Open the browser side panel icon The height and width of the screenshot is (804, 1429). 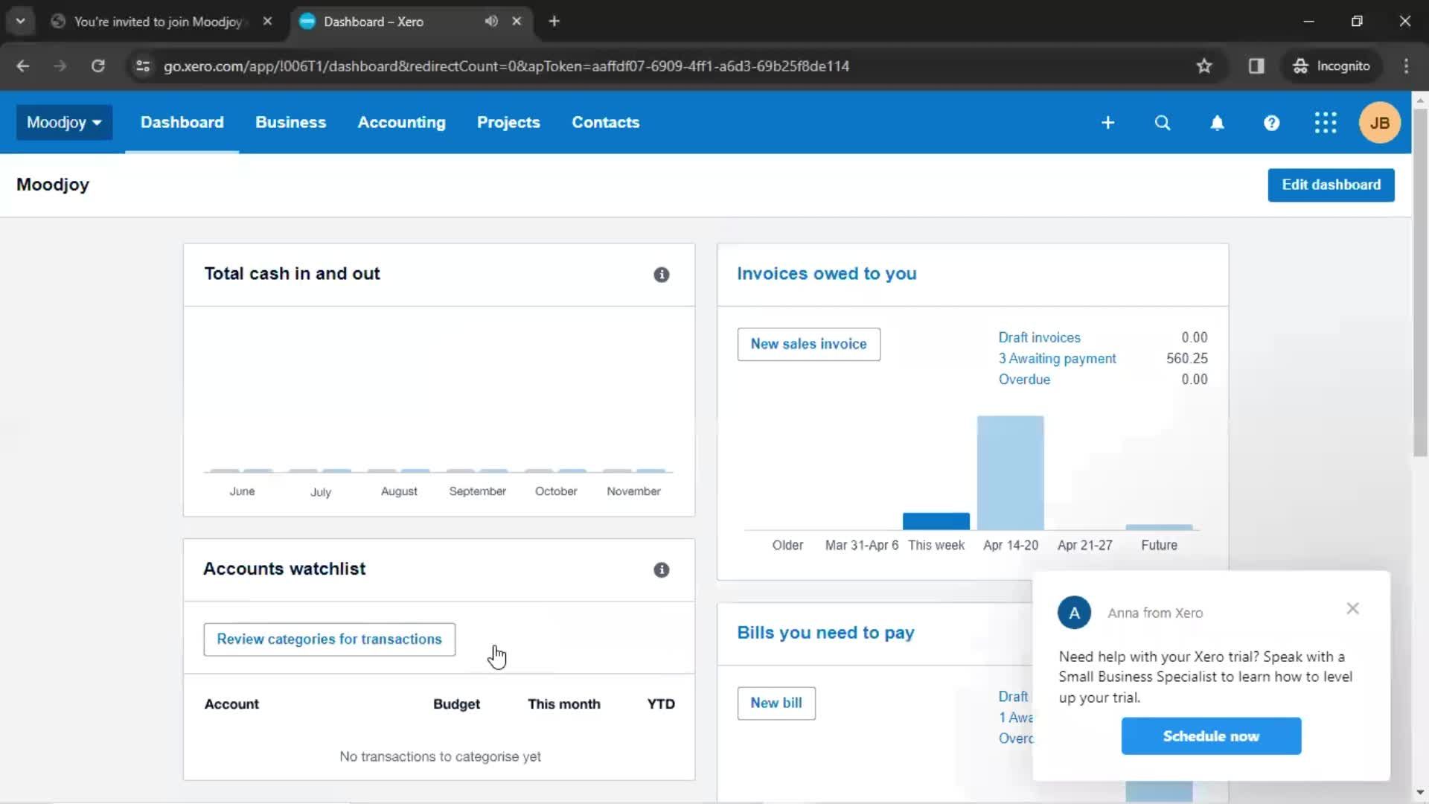click(x=1256, y=66)
